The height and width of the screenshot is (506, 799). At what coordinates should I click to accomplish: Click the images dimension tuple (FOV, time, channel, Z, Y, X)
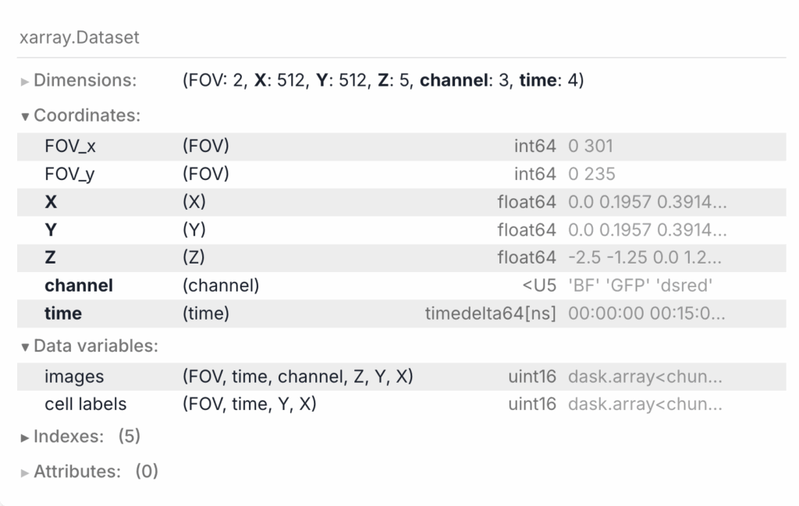coord(297,377)
